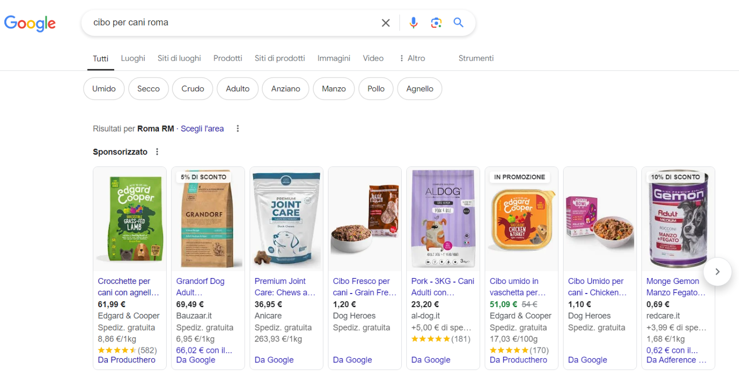The height and width of the screenshot is (378, 739).
Task: Clear the search box text
Action: 386,23
